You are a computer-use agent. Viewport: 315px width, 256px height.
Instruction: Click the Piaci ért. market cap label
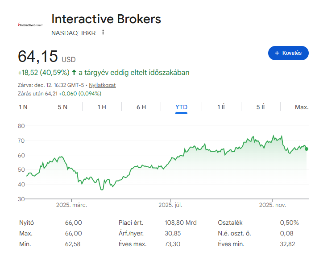[130, 223]
